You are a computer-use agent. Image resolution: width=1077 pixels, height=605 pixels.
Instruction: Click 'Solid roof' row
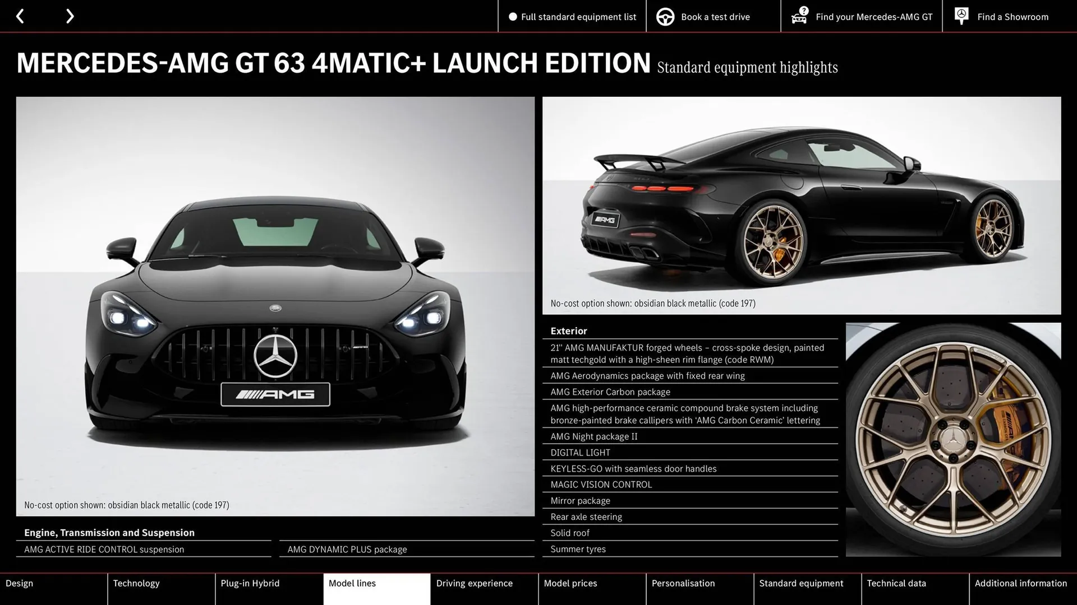690,533
